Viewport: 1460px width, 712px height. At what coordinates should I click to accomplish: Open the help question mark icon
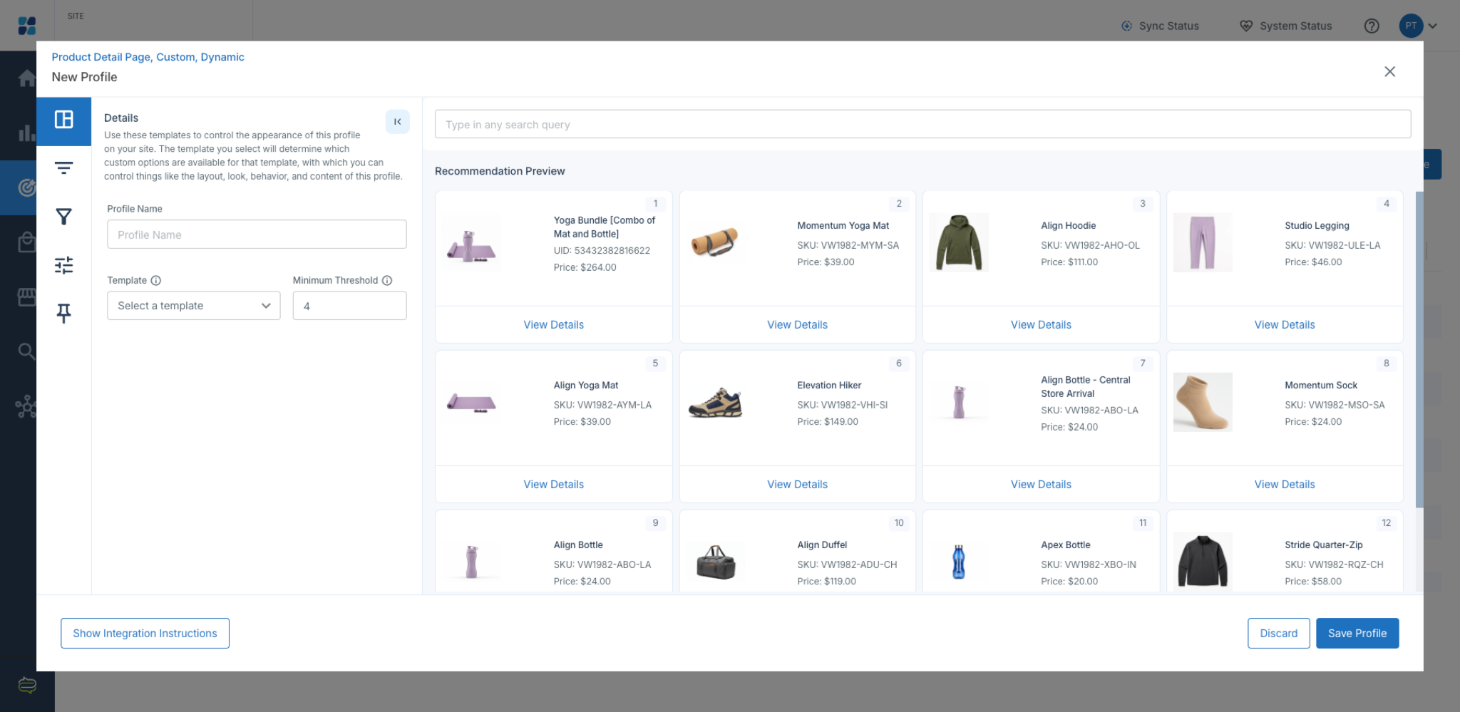click(1372, 26)
